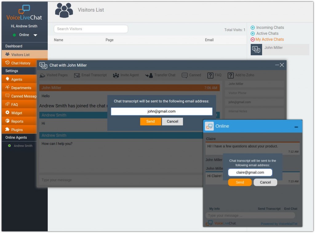Select John Miller chat icon in active chats
This screenshot has height=233, width=315.
click(256, 50)
